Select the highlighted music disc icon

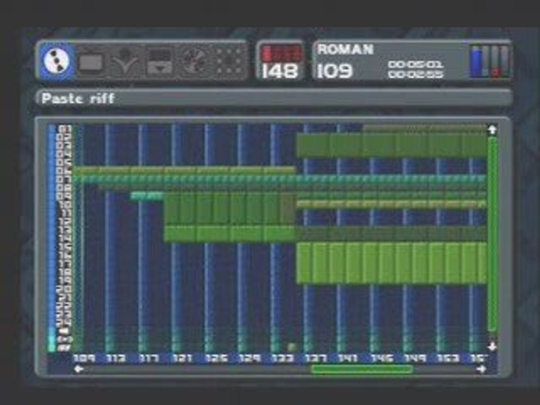click(x=57, y=62)
